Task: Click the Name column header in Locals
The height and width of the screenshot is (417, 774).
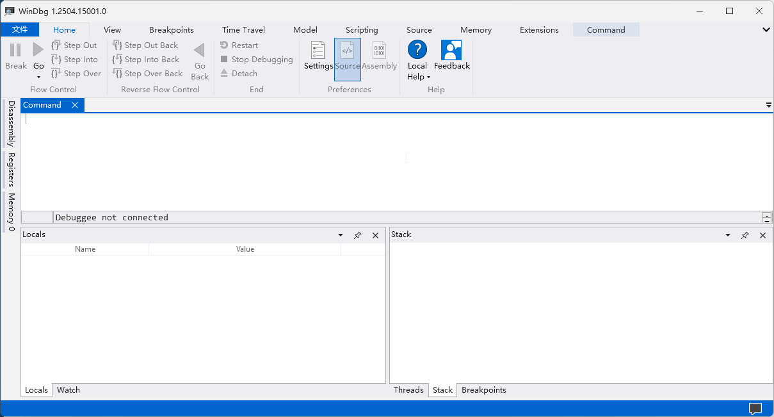Action: tap(85, 249)
